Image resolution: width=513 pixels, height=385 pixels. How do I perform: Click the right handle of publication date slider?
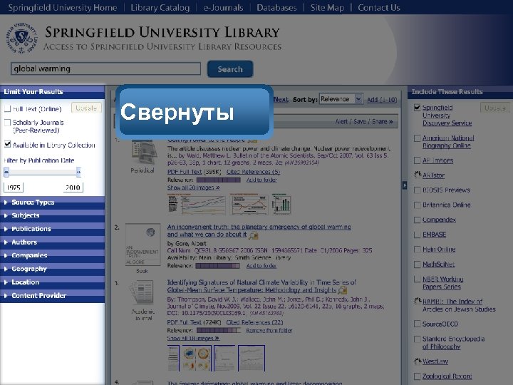point(78,172)
